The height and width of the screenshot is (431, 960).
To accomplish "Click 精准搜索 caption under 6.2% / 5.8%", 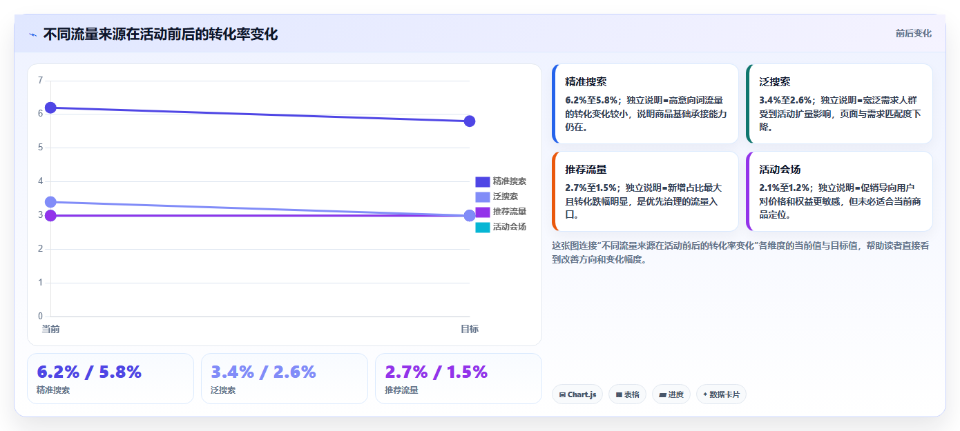I will [53, 390].
